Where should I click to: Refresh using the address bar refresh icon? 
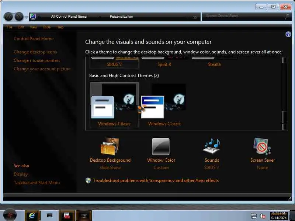195,17
